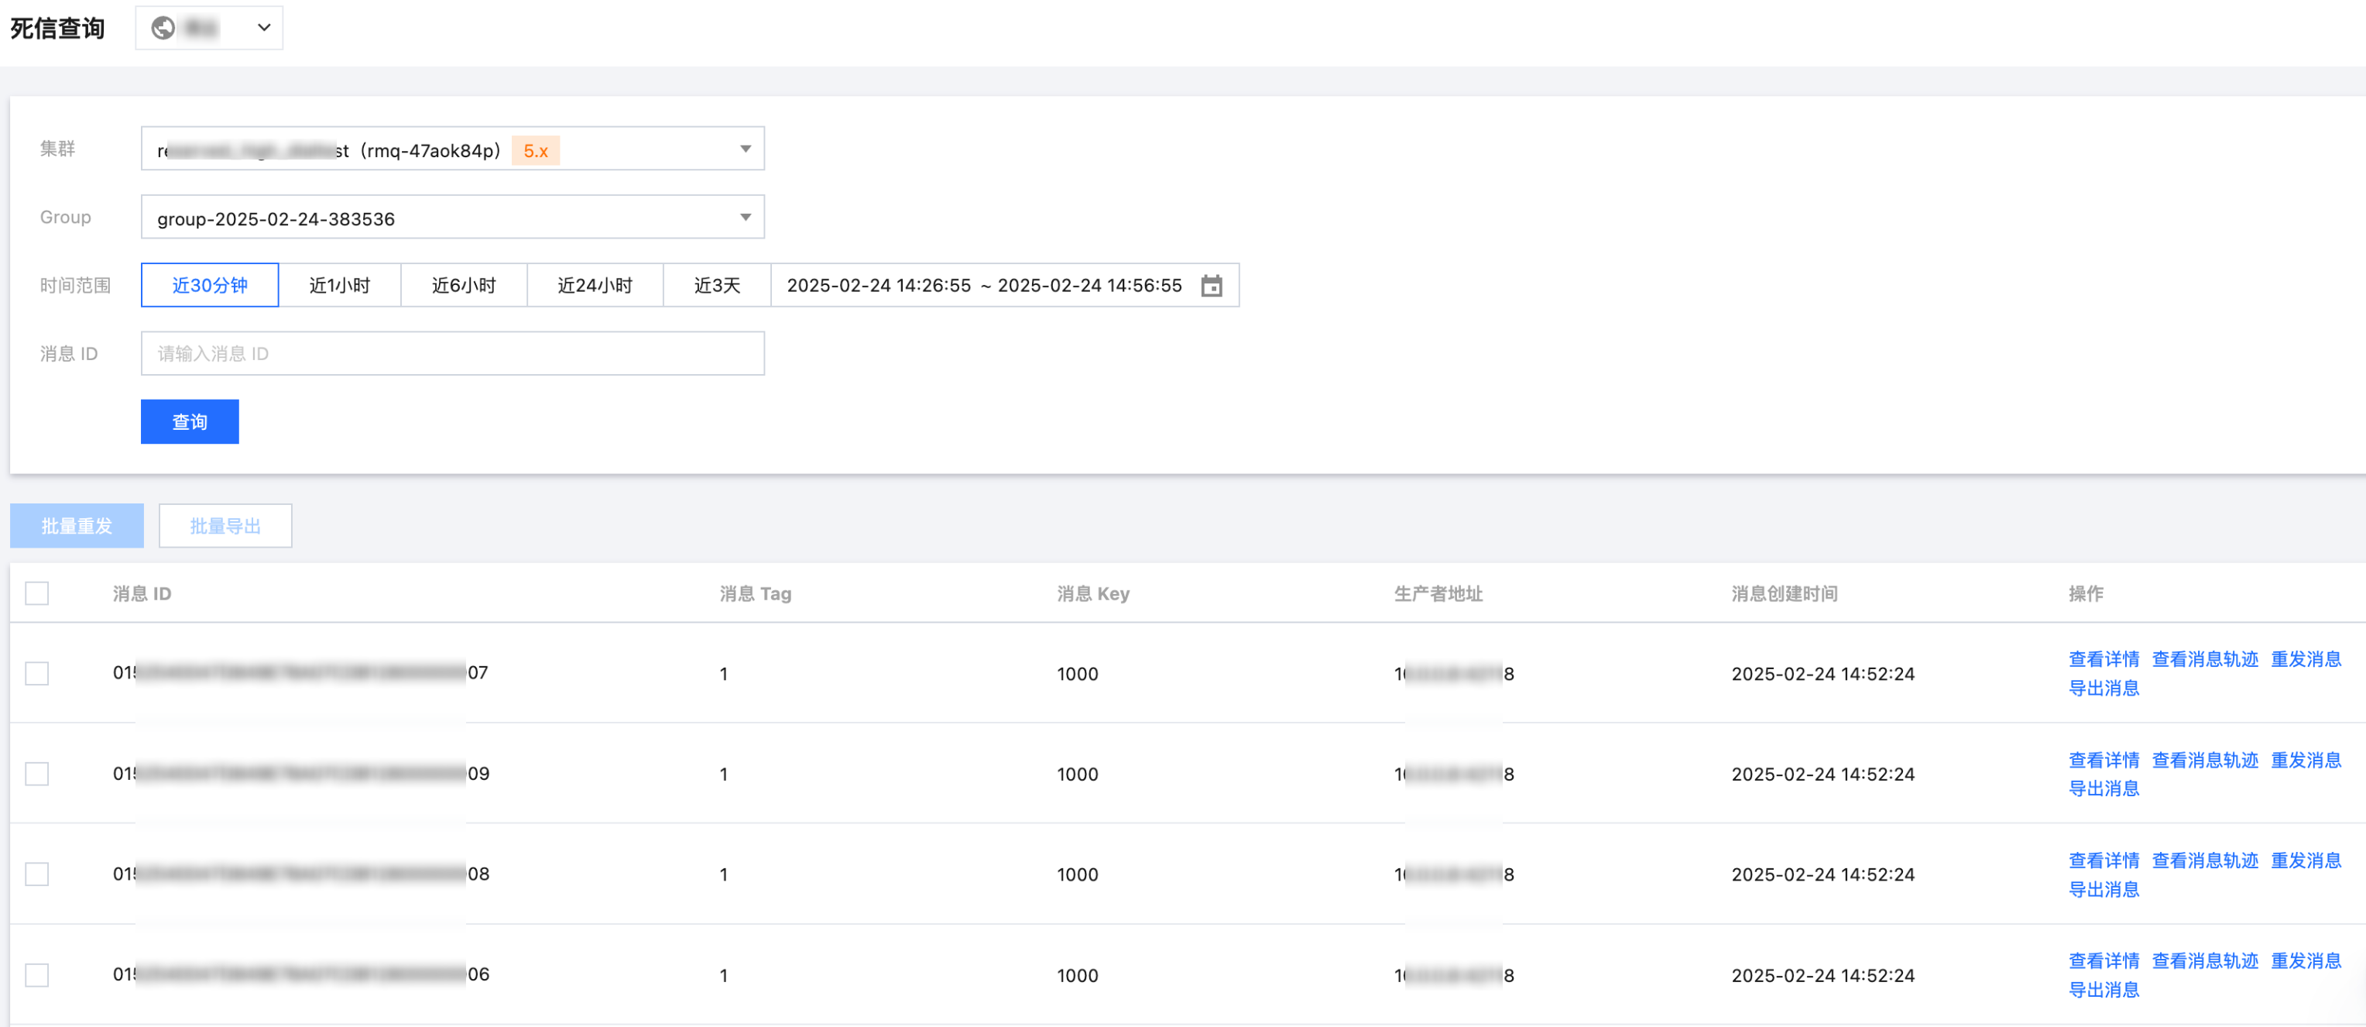Expand the cluster (集群) dropdown
Image resolution: width=2366 pixels, height=1027 pixels.
point(745,149)
